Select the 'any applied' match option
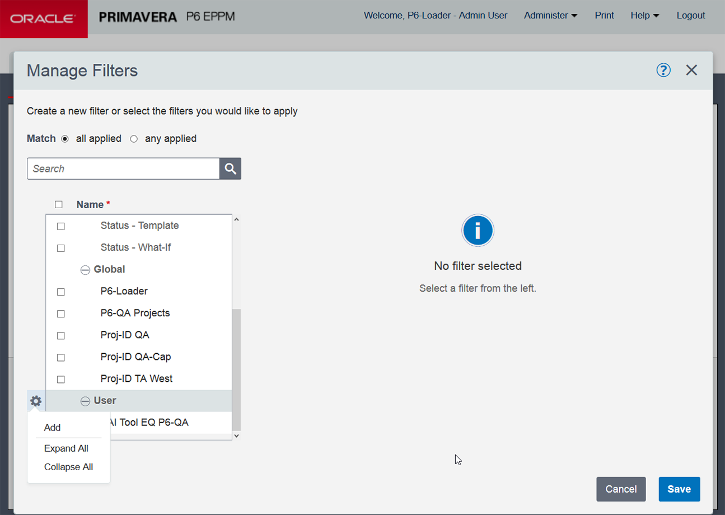 pos(134,139)
